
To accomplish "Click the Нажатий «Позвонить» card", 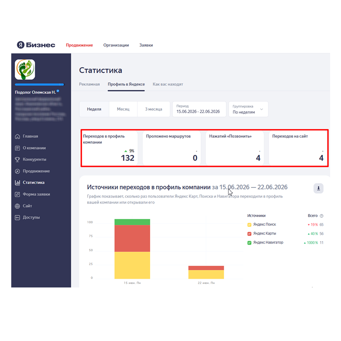I will pyautogui.click(x=235, y=148).
